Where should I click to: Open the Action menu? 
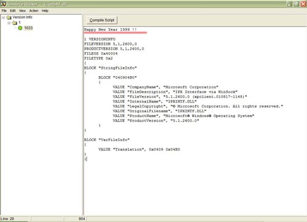[34, 10]
